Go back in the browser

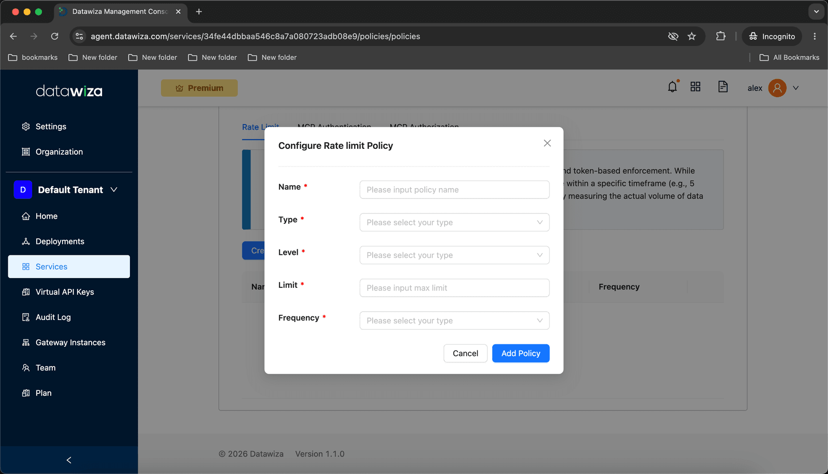tap(13, 36)
